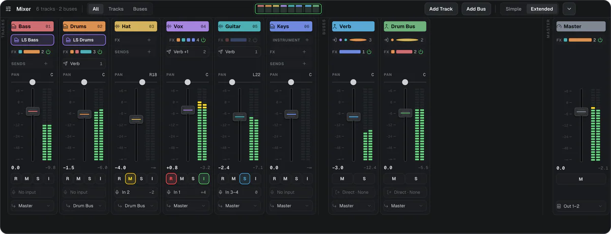Unsolo the Guitar track
The width and height of the screenshot is (611, 234).
point(245,179)
